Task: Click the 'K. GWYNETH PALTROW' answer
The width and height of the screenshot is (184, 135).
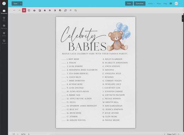Action: [114, 95]
